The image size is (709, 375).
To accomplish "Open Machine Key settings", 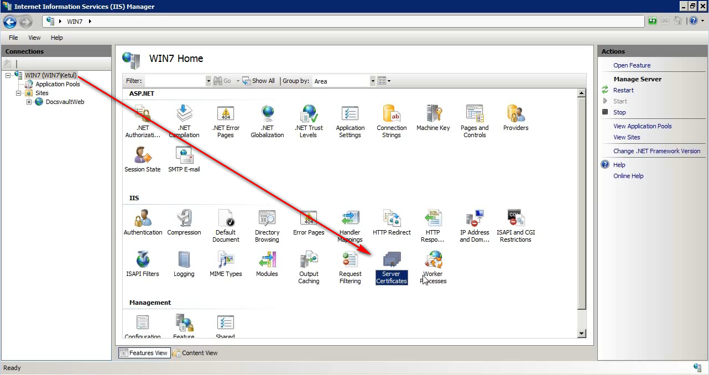I will click(x=433, y=118).
